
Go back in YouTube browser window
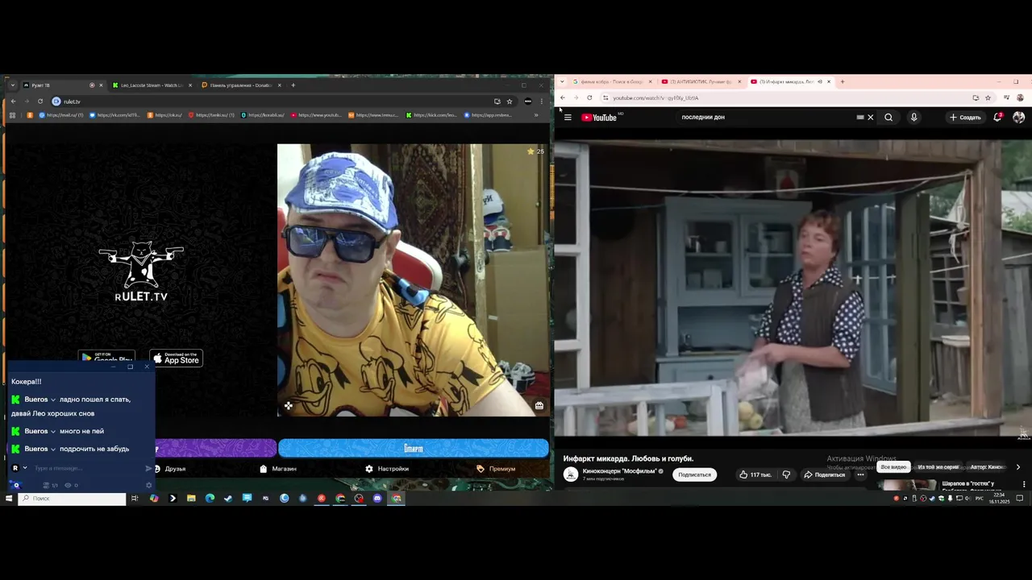tap(563, 97)
